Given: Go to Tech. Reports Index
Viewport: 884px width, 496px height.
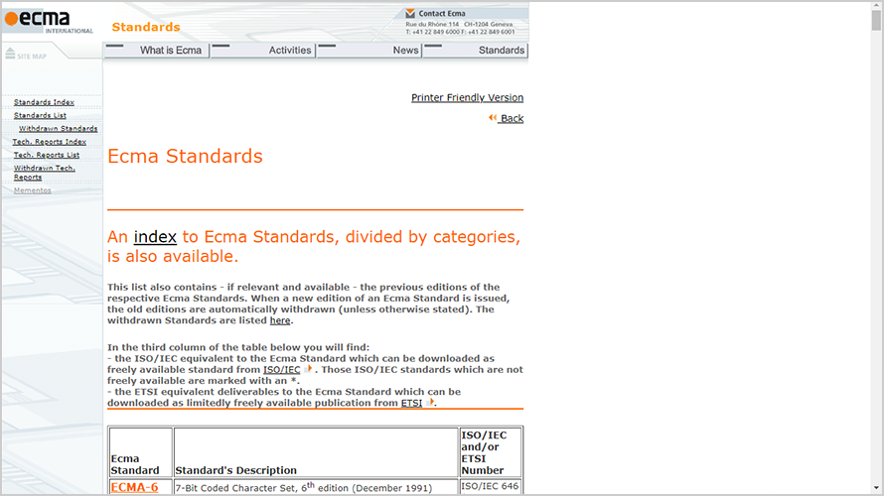Looking at the screenshot, I should 49,142.
